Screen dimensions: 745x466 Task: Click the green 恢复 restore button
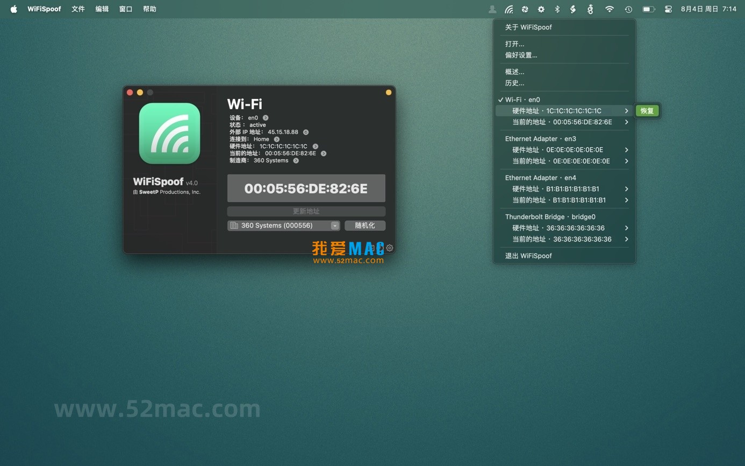647,111
